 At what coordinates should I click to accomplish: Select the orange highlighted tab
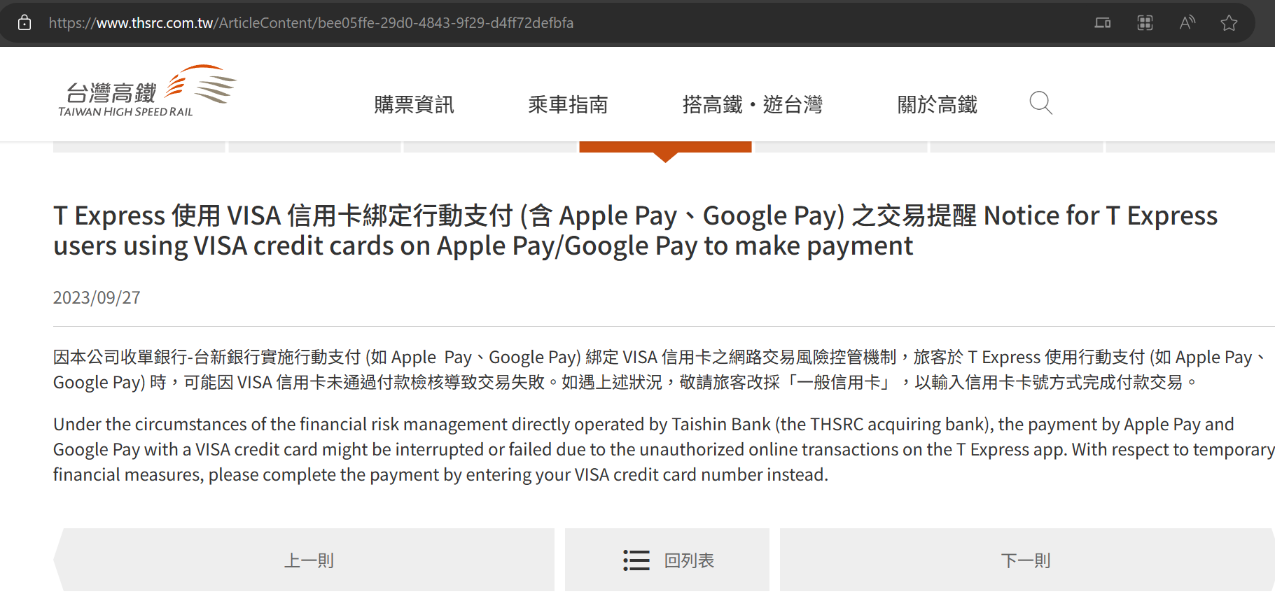[x=665, y=148]
